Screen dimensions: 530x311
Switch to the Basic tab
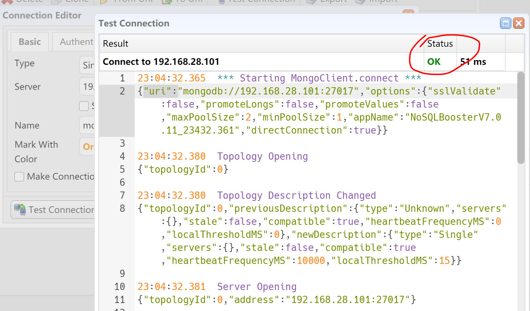click(x=30, y=42)
